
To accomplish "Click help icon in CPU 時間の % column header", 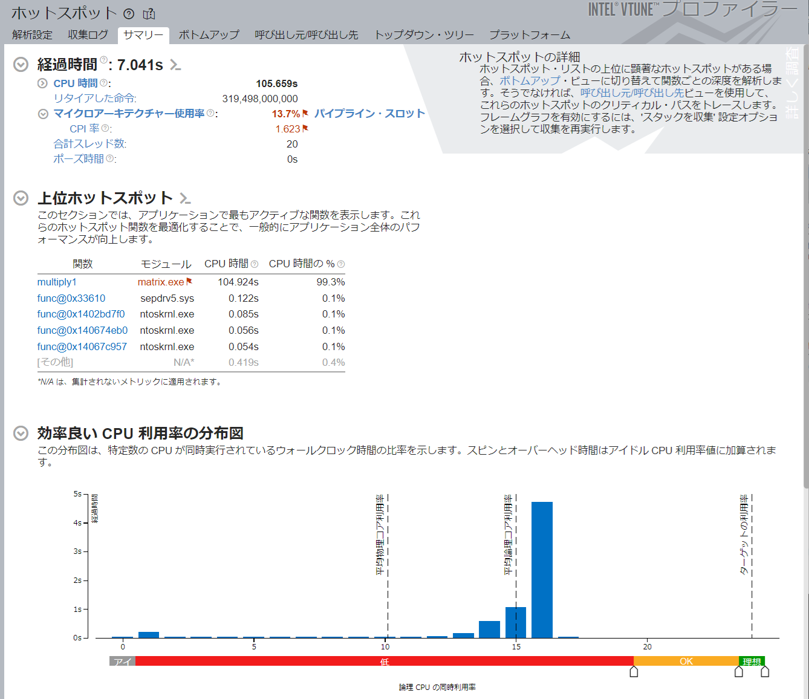I will tap(341, 264).
